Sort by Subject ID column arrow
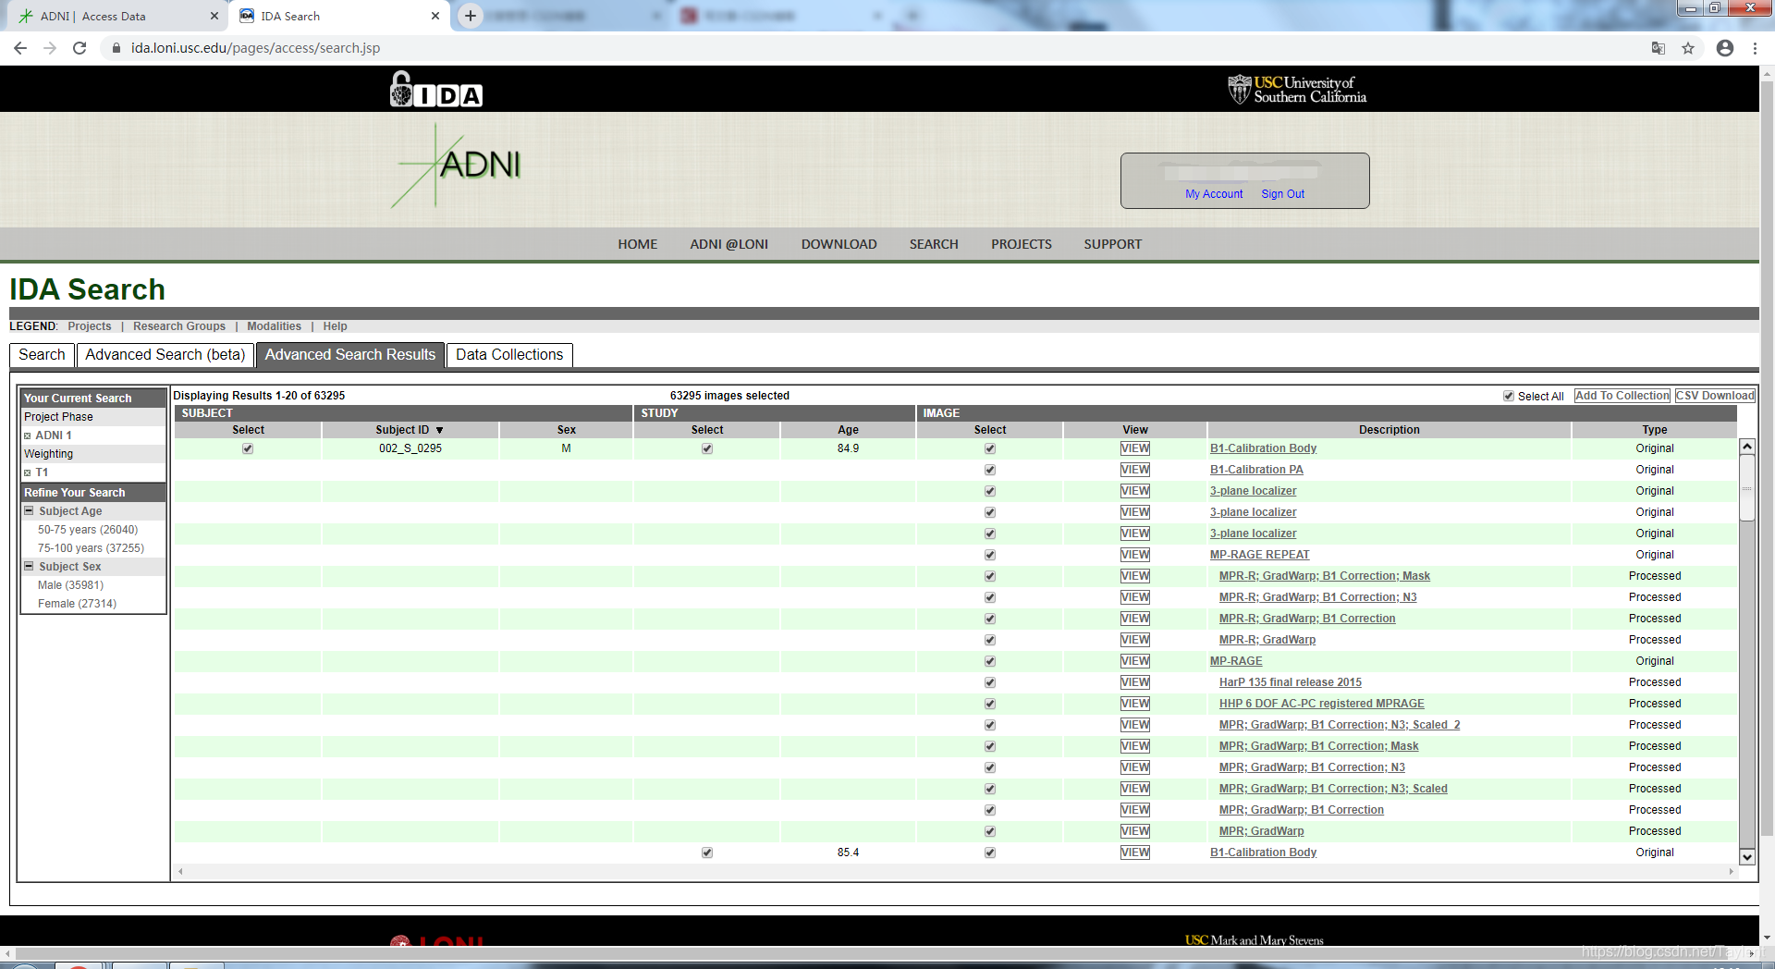Viewport: 1775px width, 969px height. 440,430
